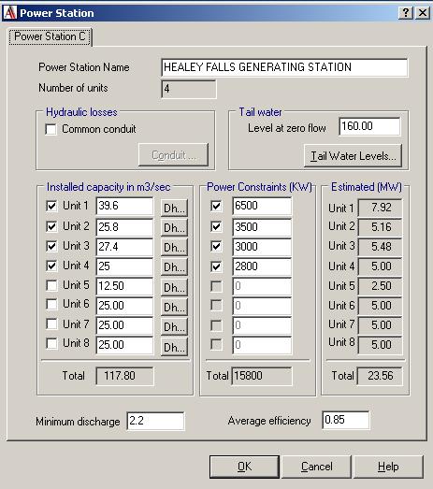Uncheck the Unit 3 capacity checkbox
This screenshot has height=489, width=433.
click(51, 246)
